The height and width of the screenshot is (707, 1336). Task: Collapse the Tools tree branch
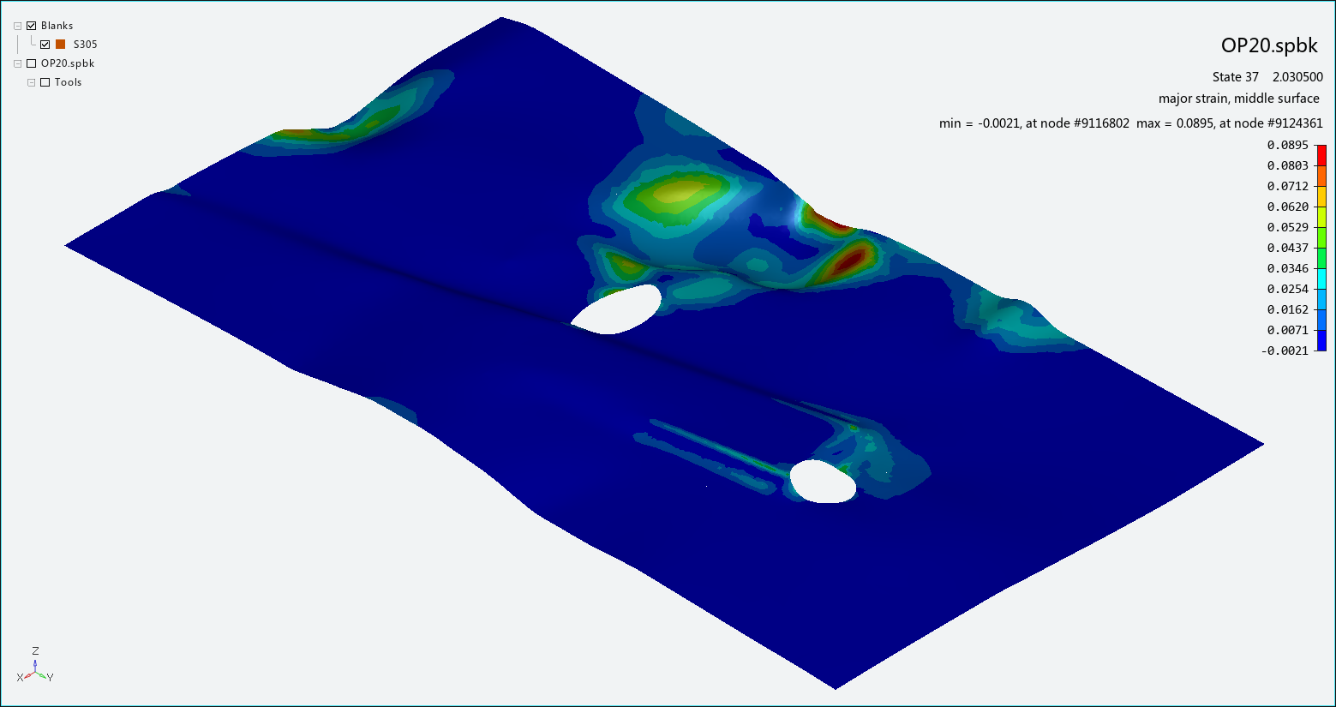point(31,81)
